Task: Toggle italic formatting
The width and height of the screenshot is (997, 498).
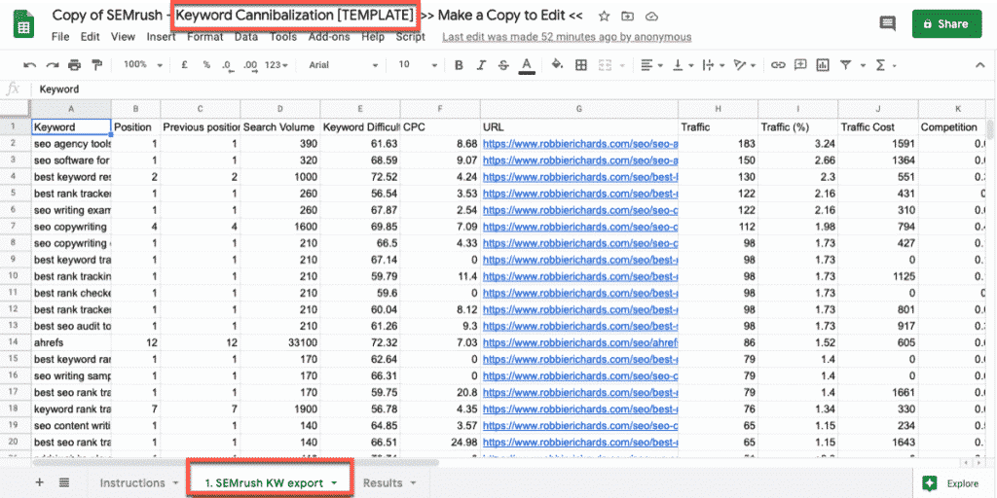Action: [x=480, y=65]
